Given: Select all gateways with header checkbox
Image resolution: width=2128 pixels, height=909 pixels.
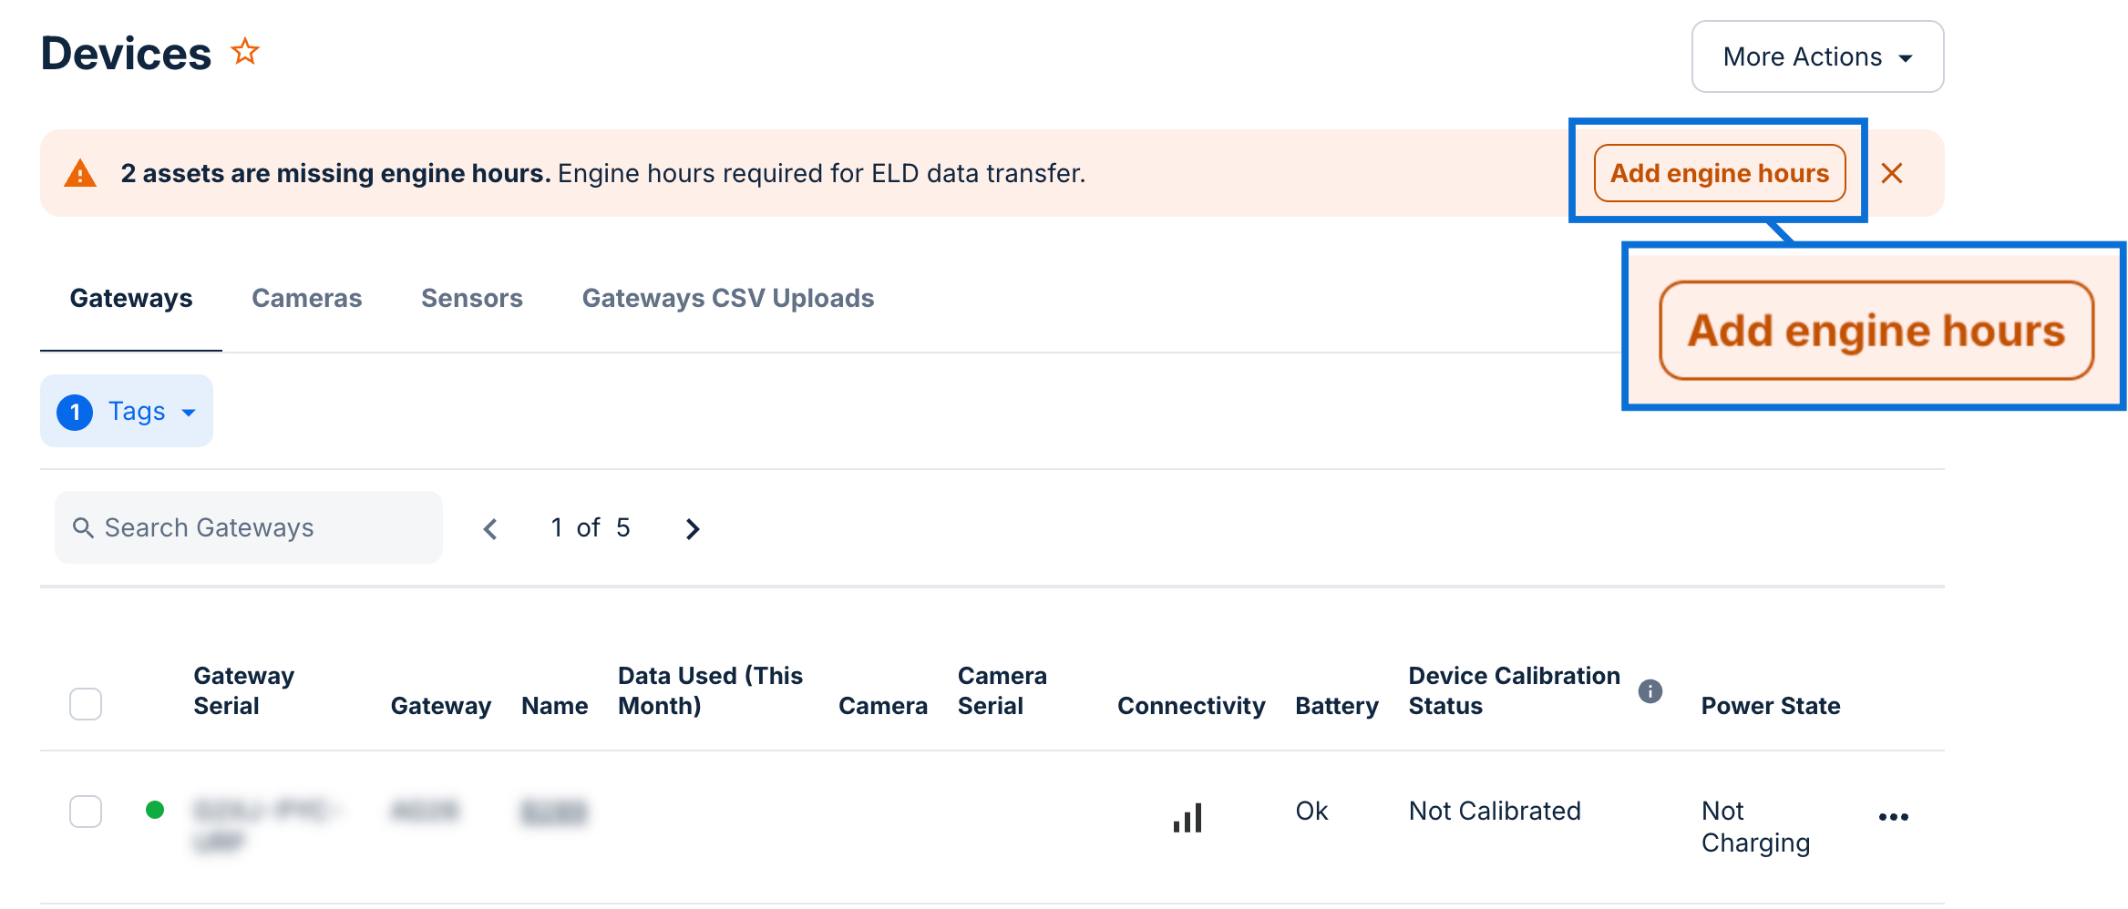Looking at the screenshot, I should [x=86, y=704].
